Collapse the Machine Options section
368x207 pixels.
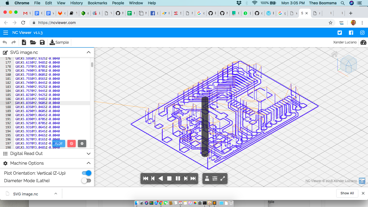88,163
